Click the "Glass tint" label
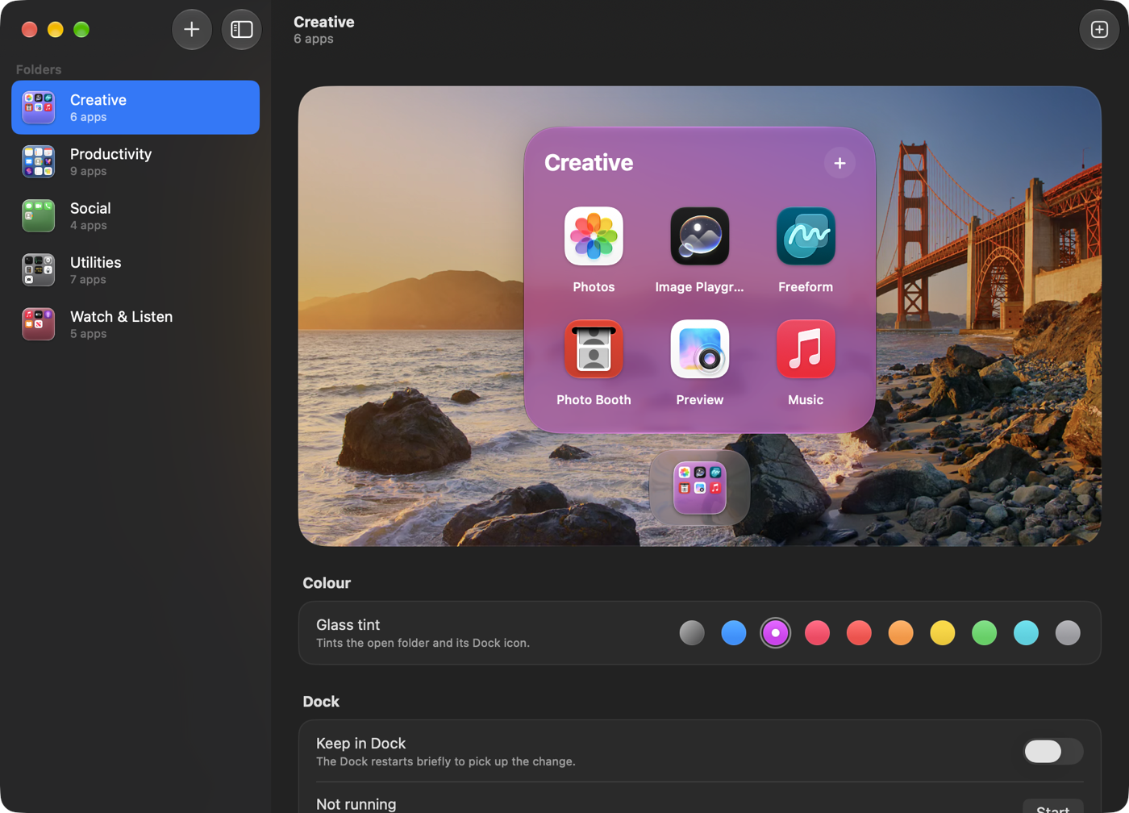Screen dimensions: 1129x813 tap(348, 625)
